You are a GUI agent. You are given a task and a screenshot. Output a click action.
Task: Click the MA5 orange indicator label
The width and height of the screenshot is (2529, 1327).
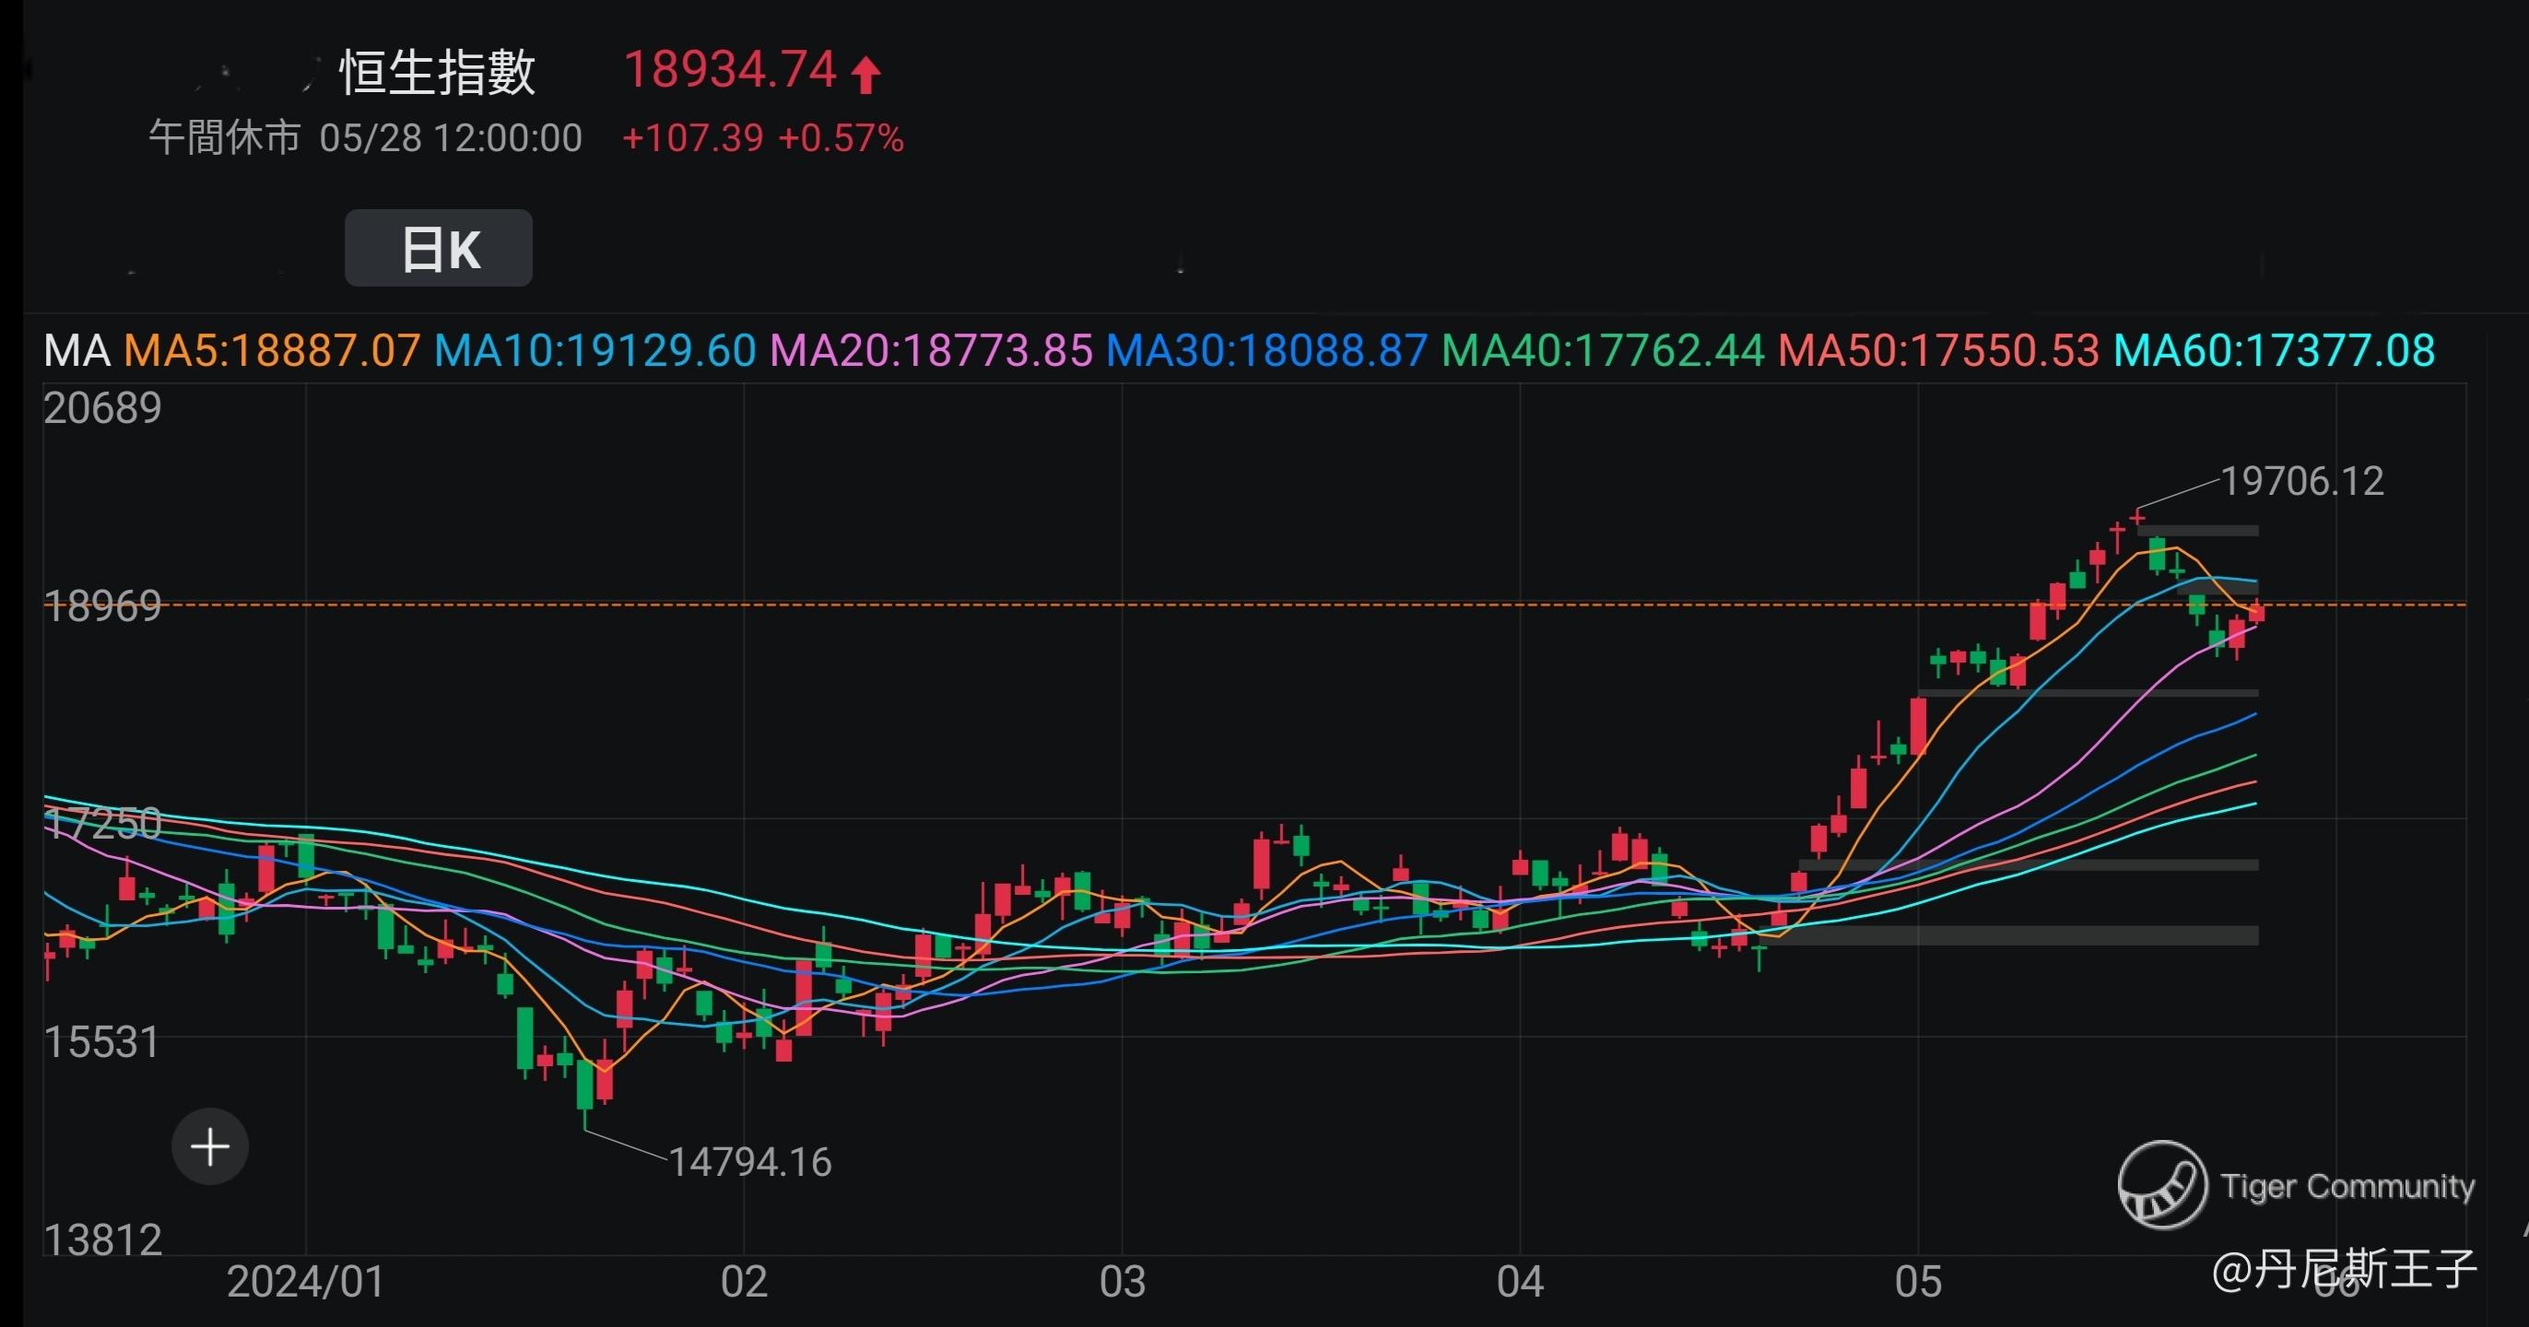272,350
